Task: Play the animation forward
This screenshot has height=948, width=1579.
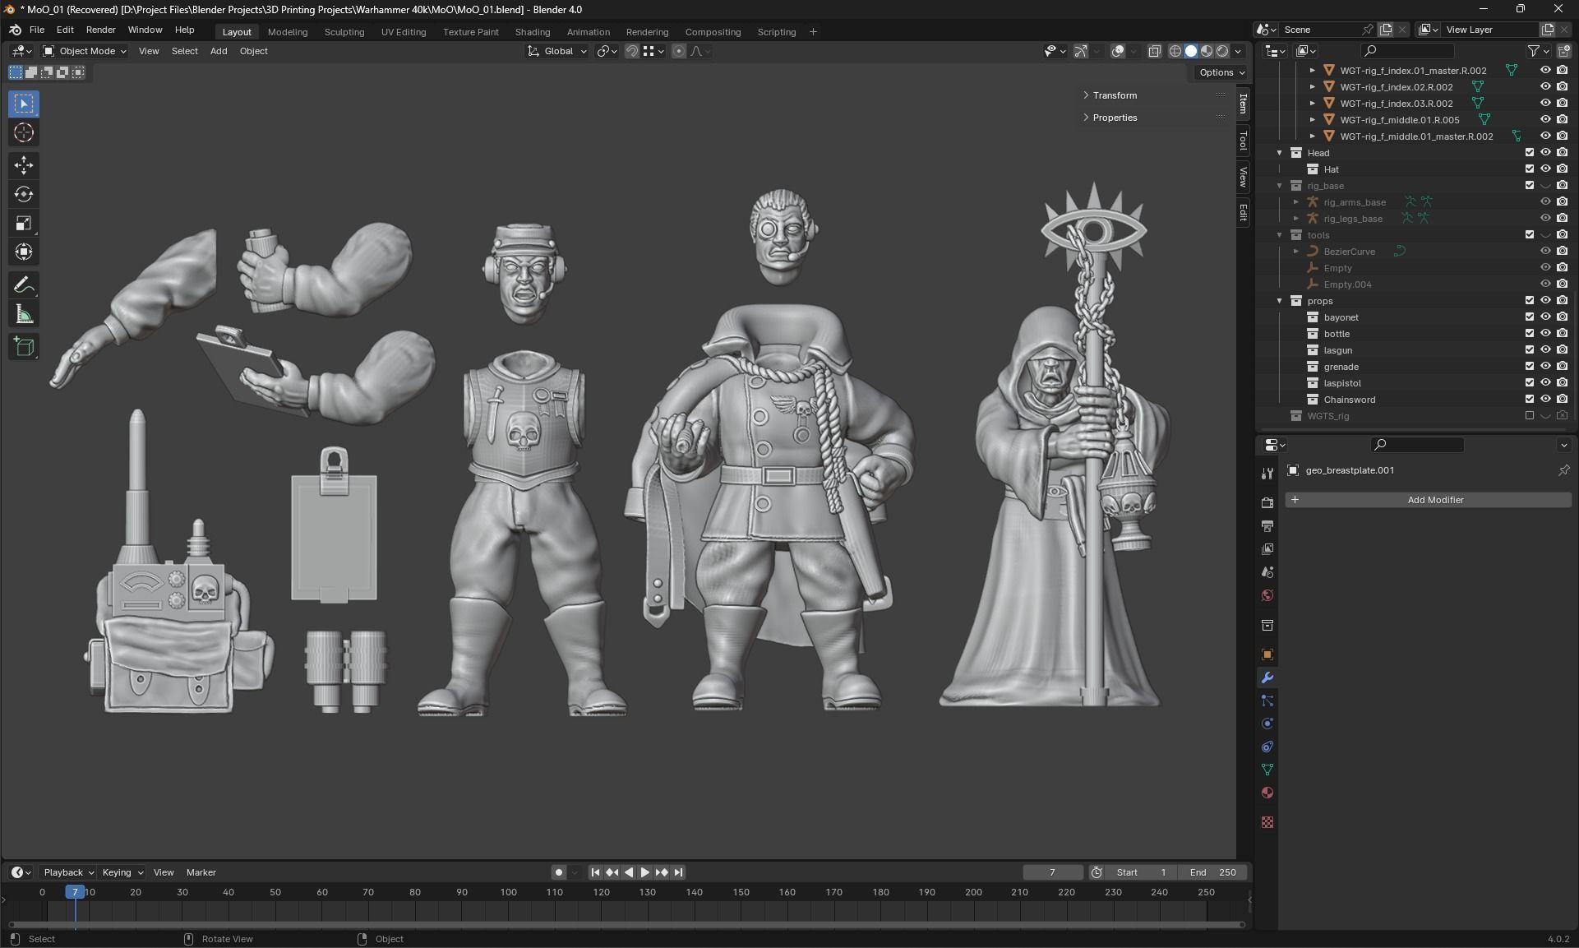Action: pos(645,872)
